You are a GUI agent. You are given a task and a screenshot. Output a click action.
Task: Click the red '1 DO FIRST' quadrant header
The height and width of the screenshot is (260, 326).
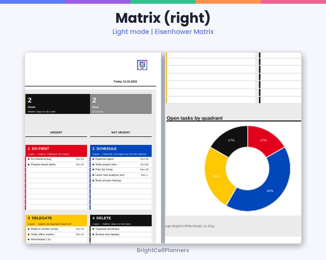coord(56,151)
